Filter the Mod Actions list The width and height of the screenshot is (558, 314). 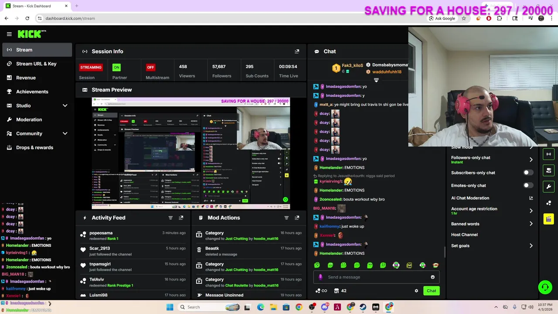[x=286, y=218]
